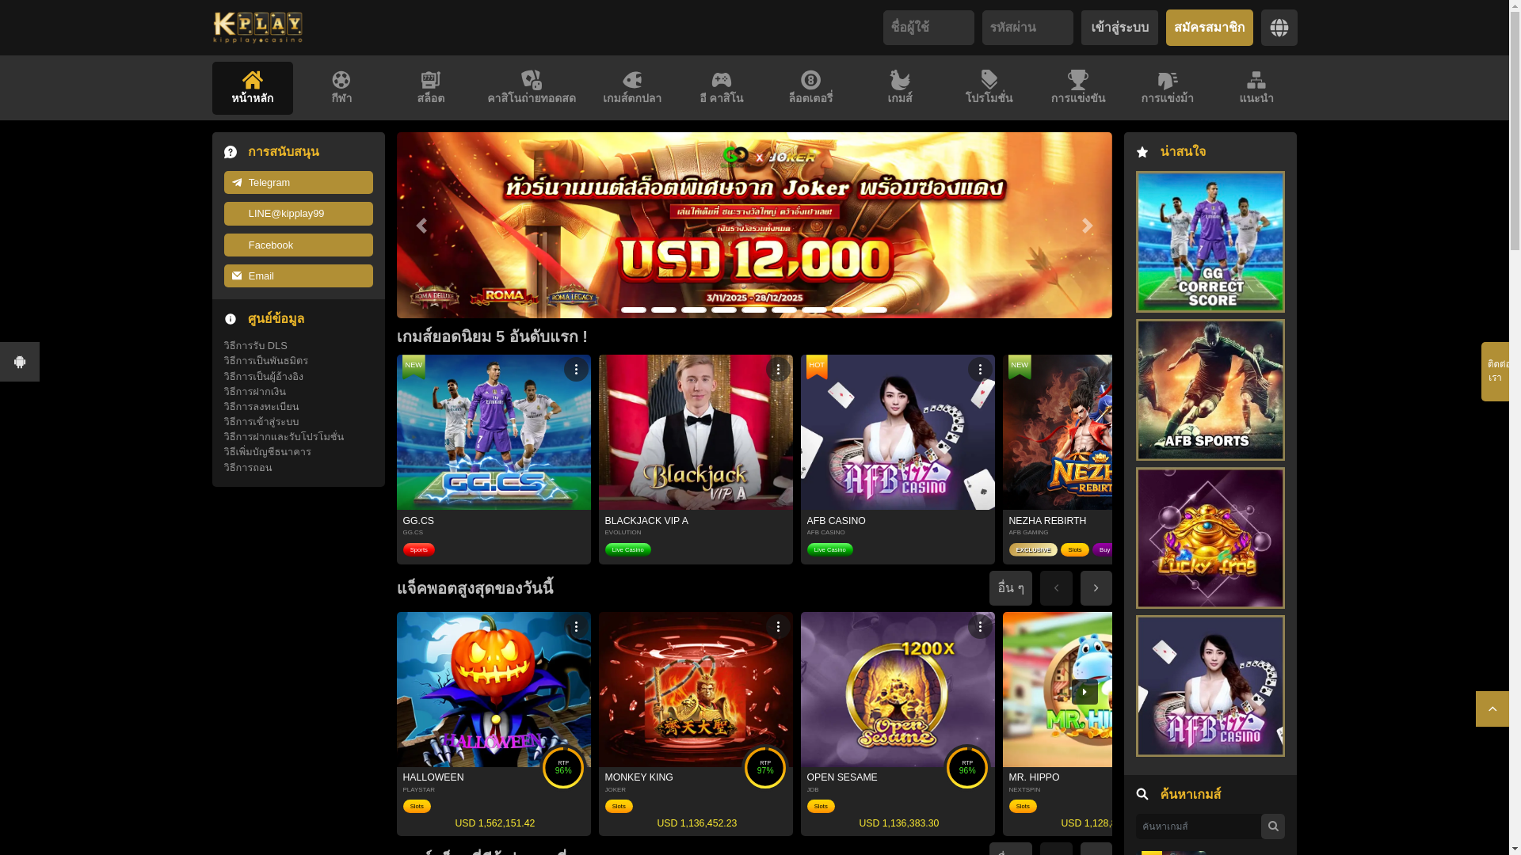Open LINE@kipplay99 support link

pos(298,214)
